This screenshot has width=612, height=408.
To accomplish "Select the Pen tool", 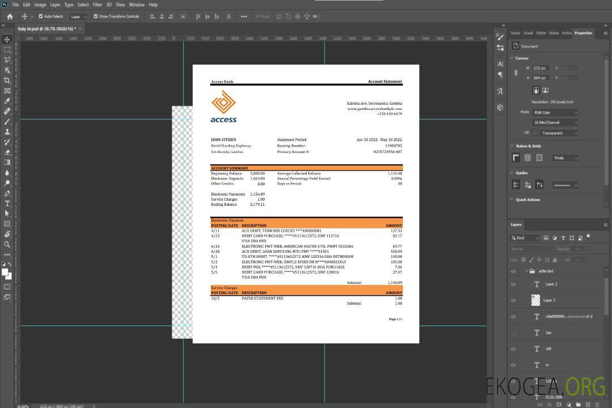I will [7, 193].
